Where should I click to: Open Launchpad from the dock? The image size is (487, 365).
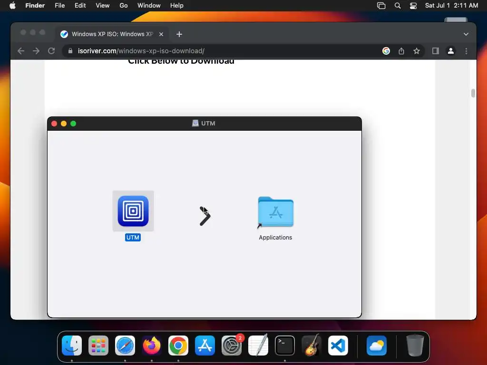(98, 346)
